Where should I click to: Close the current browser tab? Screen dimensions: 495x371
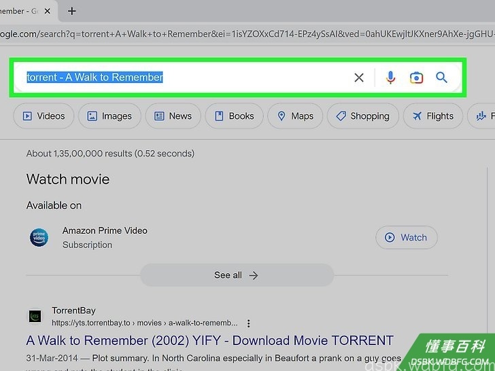click(48, 11)
